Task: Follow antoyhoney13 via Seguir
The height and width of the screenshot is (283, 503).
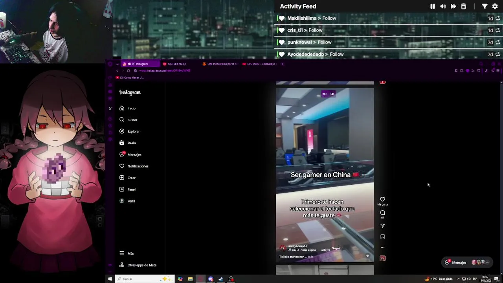Action: [336, 248]
